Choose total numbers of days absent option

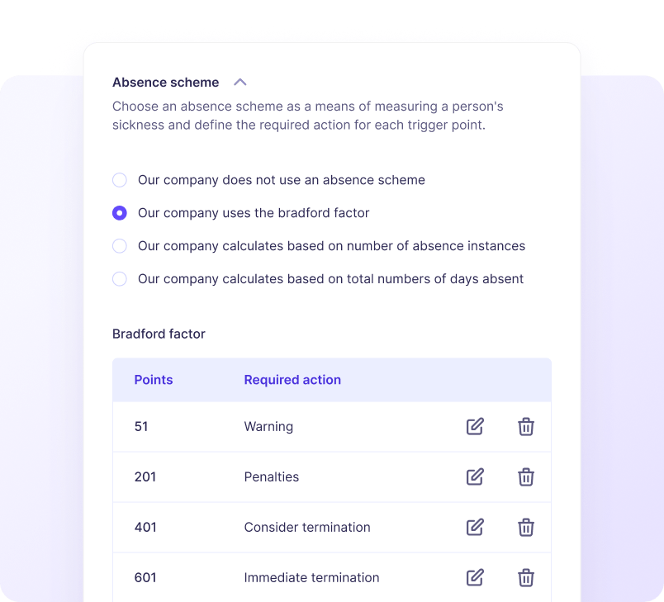(120, 279)
